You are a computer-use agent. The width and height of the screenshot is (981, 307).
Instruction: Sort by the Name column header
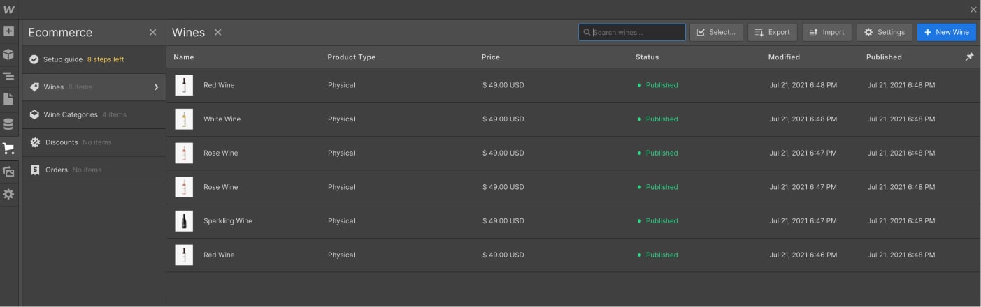click(184, 57)
